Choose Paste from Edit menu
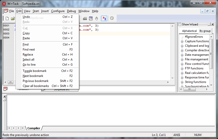Viewport: 218px width, 139px height. (x=48, y=38)
